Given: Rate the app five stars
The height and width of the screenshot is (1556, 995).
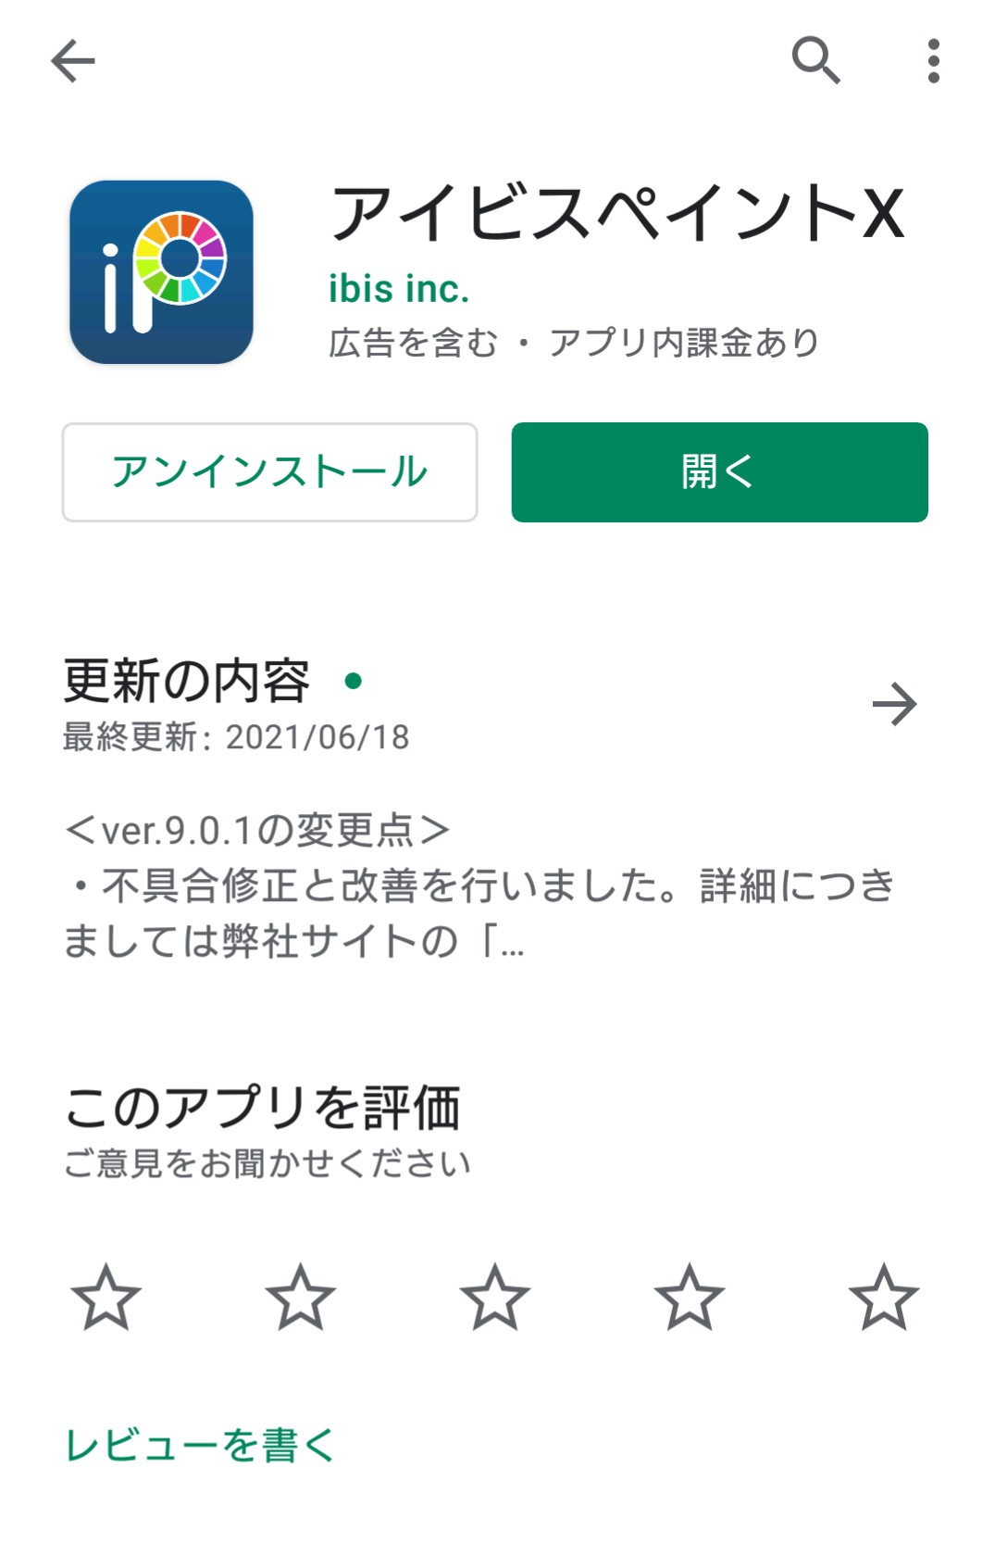Looking at the screenshot, I should (x=884, y=1297).
